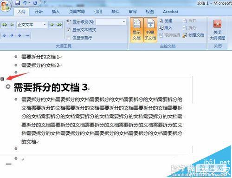Demote outline level with single right arrow
Screen dimensions: 232x178
[x=52, y=25]
